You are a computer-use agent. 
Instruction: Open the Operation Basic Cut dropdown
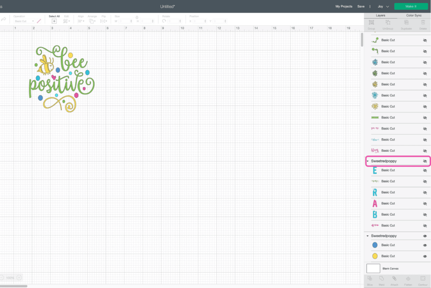click(24, 21)
